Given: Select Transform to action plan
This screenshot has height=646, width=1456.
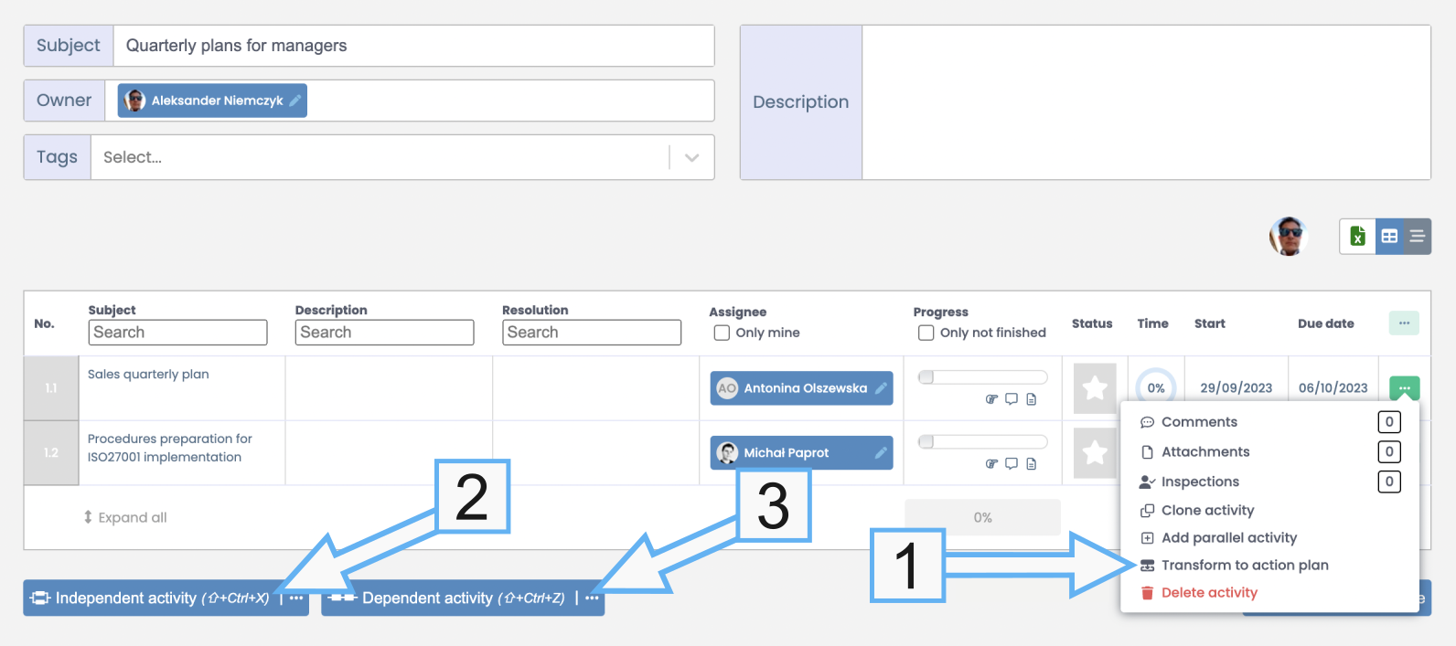Looking at the screenshot, I should 1244,566.
